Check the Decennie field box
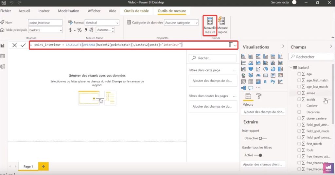Image resolution: width=335 pixels, height=175 pixels. click(x=299, y=112)
